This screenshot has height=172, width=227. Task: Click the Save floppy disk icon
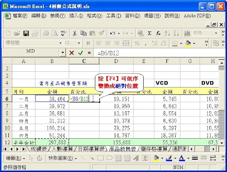point(26,33)
